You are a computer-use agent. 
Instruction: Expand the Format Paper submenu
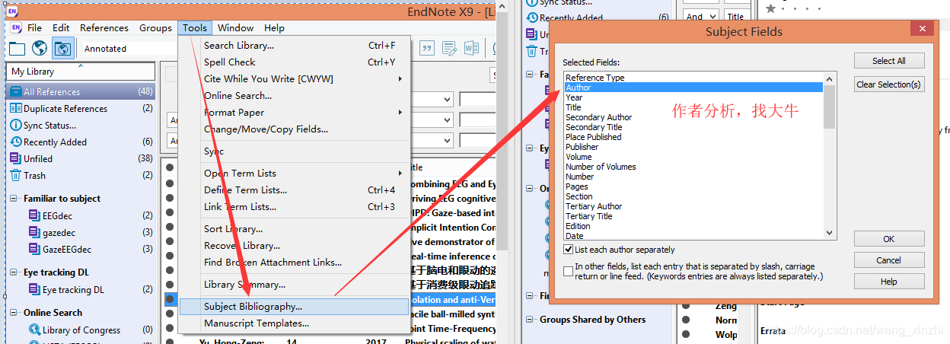[400, 113]
